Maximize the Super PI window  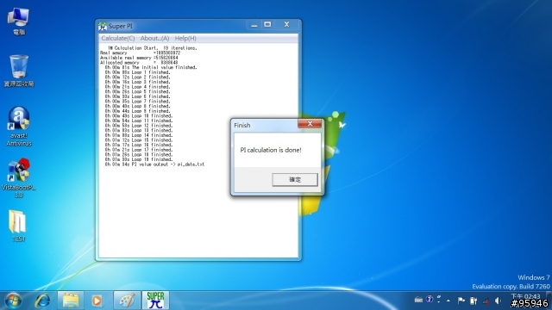click(x=267, y=25)
